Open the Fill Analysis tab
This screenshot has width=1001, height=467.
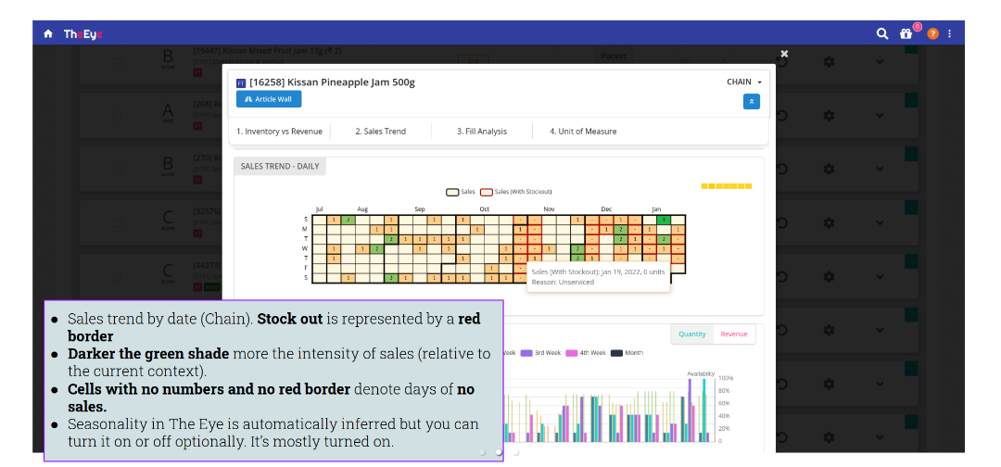pos(481,132)
